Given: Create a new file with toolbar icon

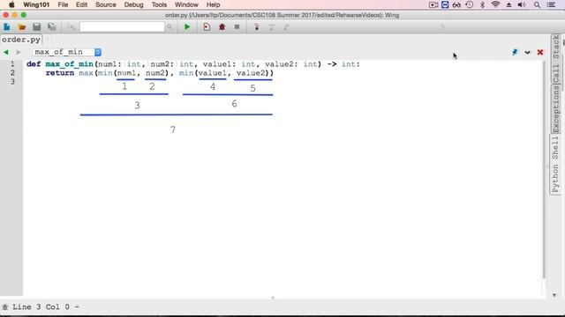Looking at the screenshot, I should pyautogui.click(x=7, y=27).
